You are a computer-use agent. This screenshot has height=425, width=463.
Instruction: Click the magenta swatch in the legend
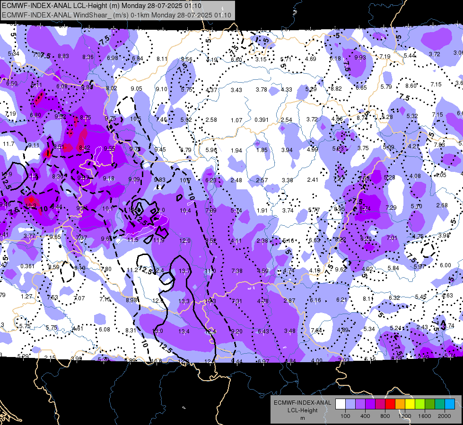(380, 404)
